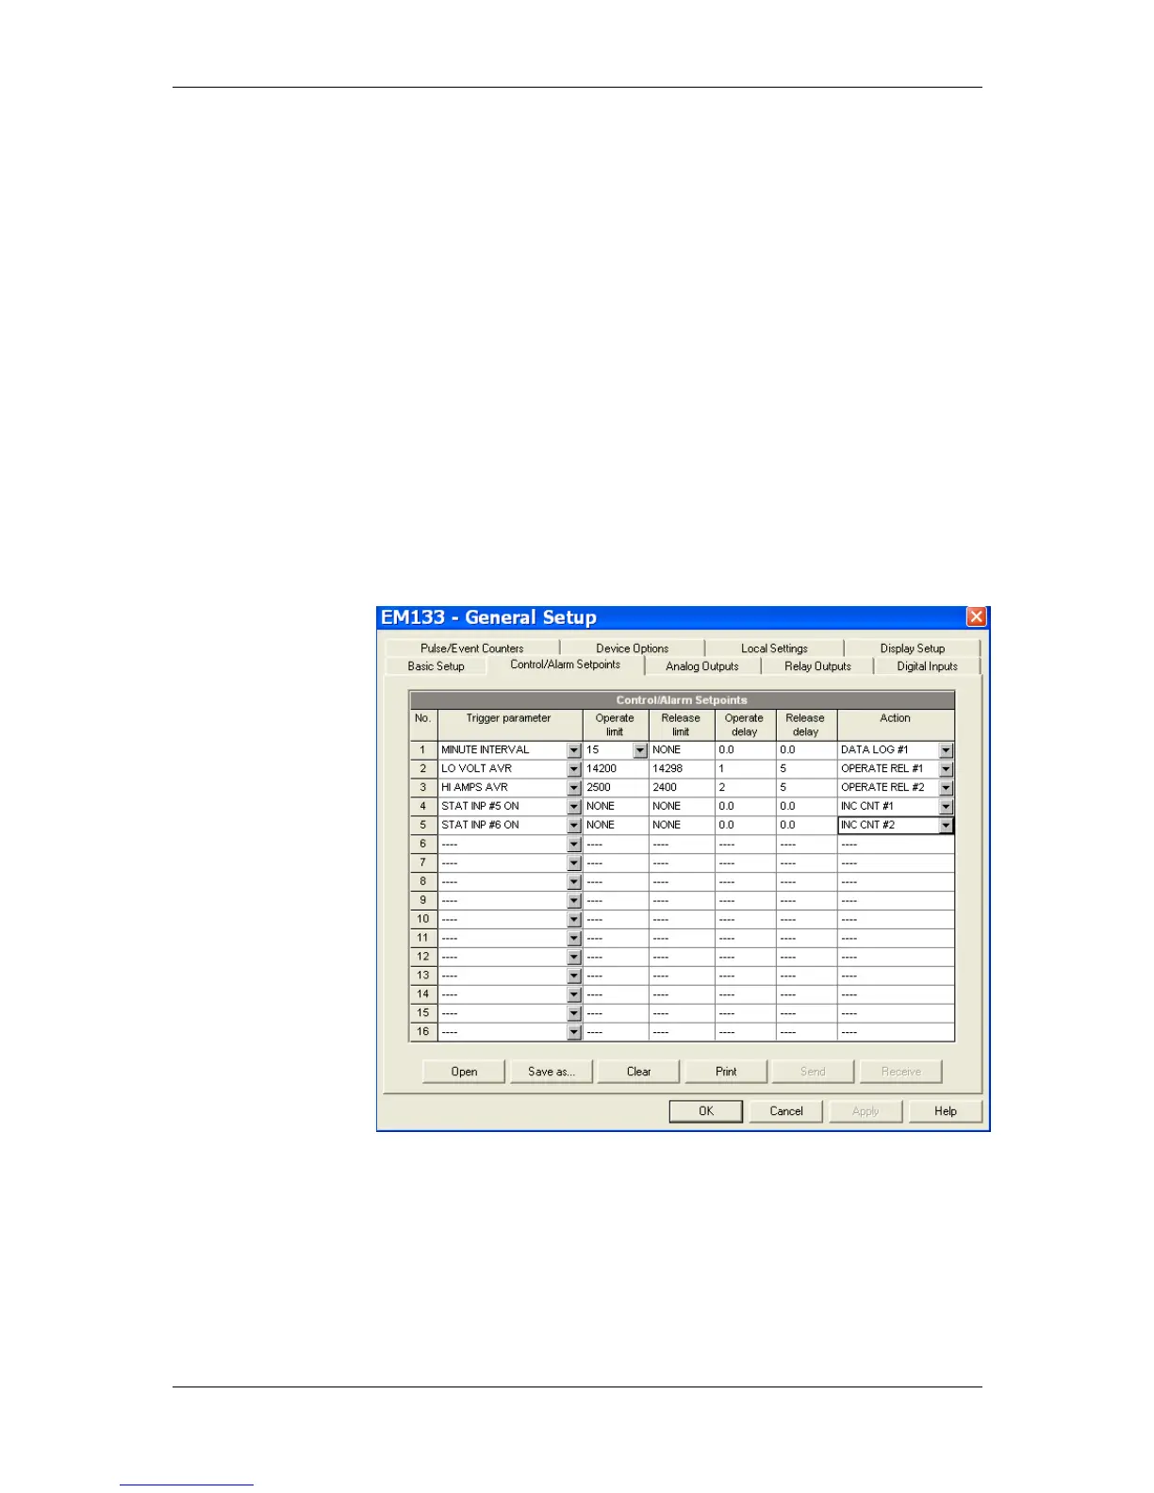Clear the setpoints with Clear button
This screenshot has height=1493, width=1154.
[638, 1072]
